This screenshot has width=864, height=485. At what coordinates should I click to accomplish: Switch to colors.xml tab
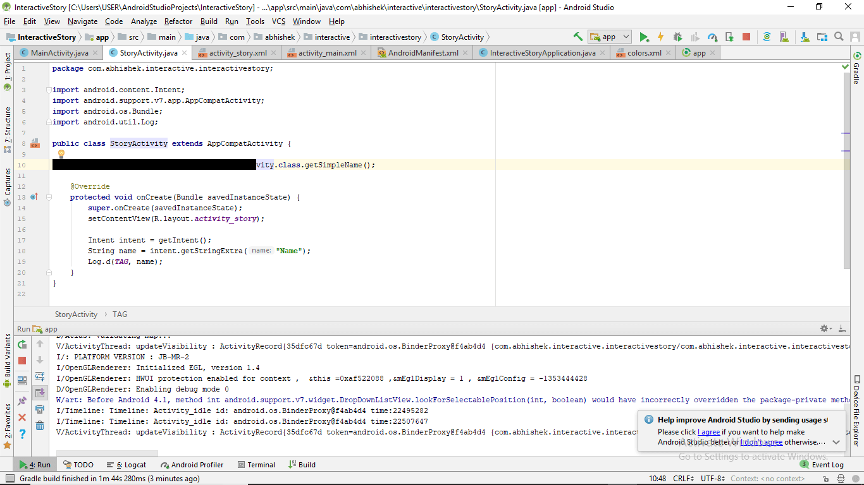click(x=645, y=53)
